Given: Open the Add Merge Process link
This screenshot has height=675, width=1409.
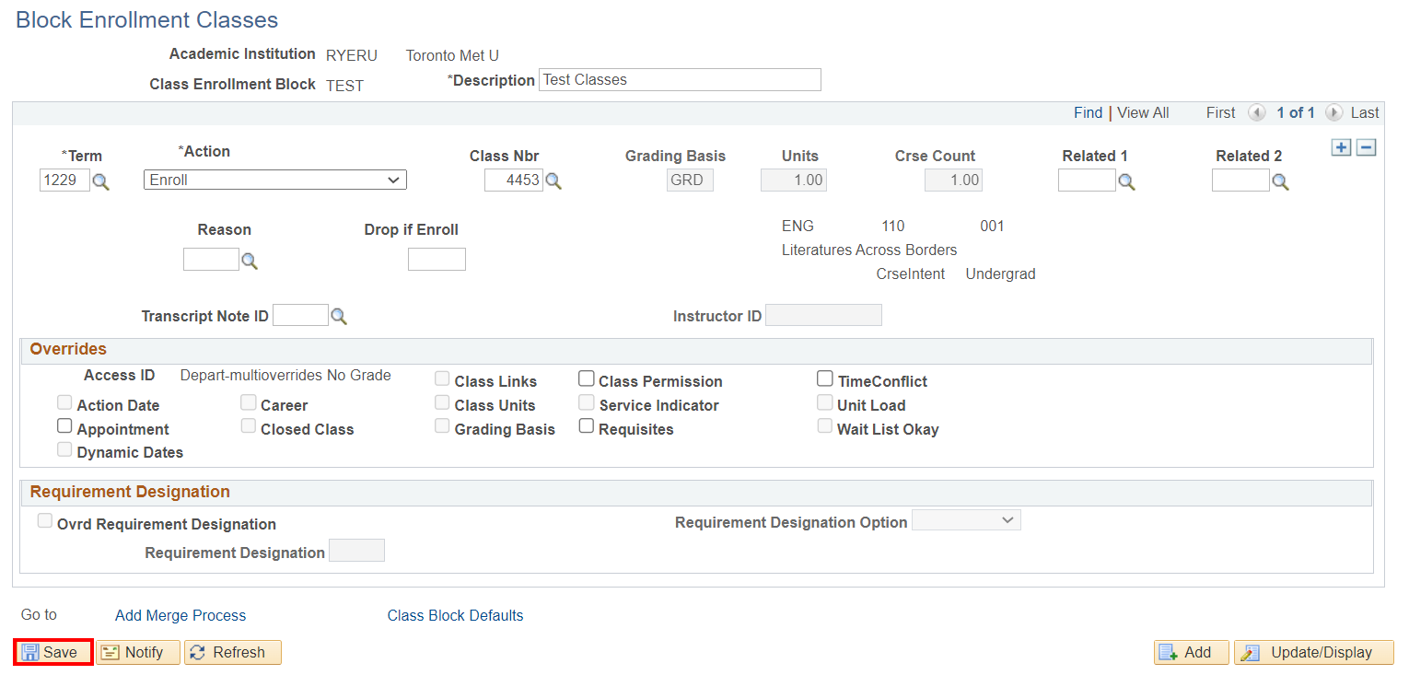Looking at the screenshot, I should click(x=180, y=615).
